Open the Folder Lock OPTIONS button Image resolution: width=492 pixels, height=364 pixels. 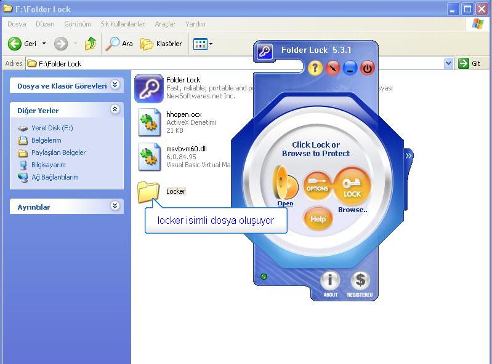tap(318, 186)
